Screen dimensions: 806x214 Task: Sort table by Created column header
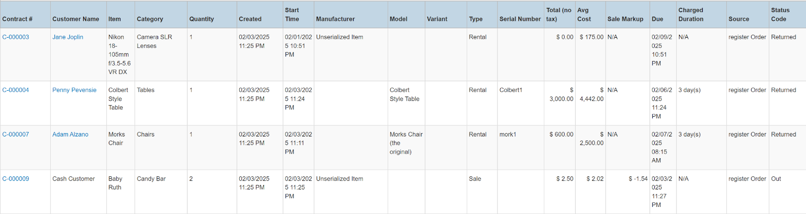(250, 19)
